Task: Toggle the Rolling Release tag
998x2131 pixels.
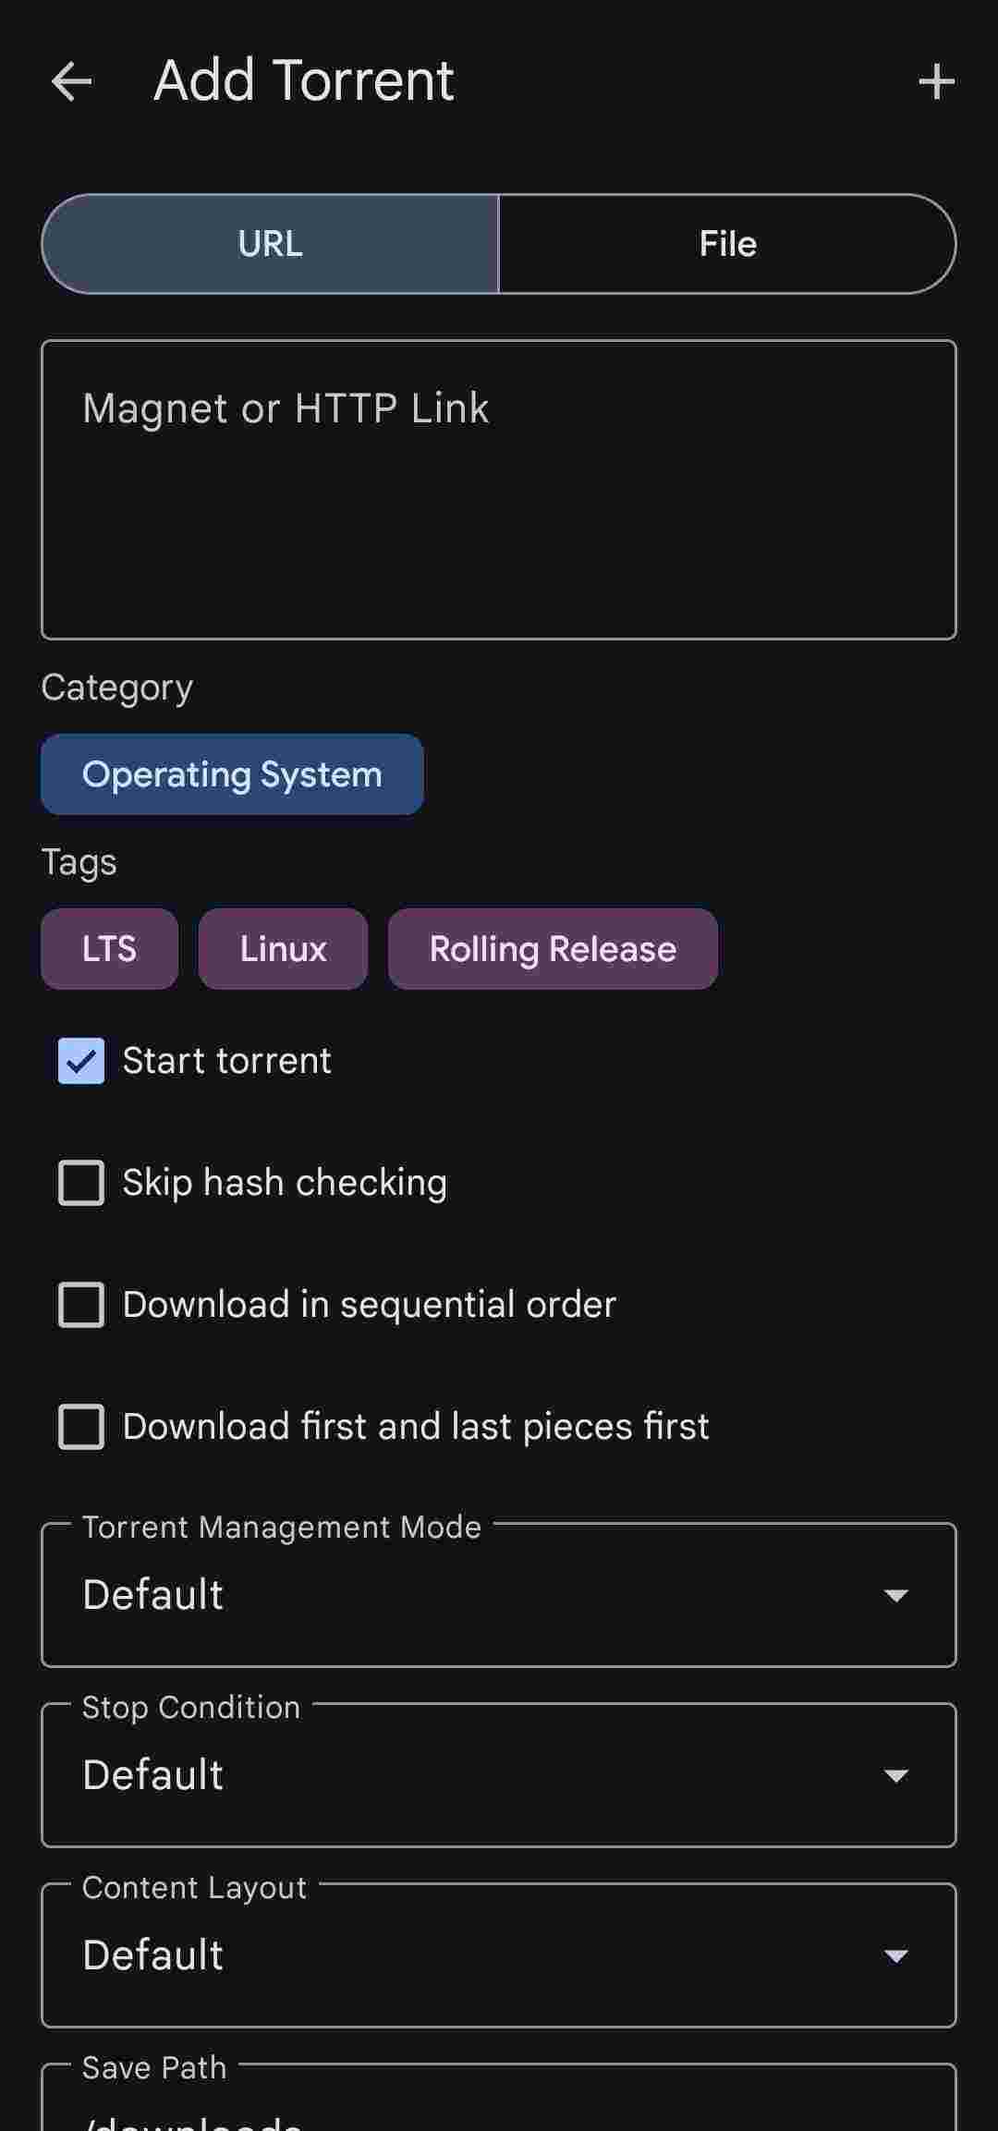Action: click(552, 948)
